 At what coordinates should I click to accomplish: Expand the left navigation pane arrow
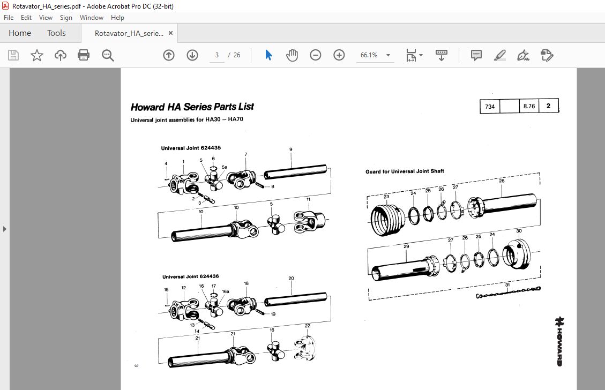(x=5, y=228)
